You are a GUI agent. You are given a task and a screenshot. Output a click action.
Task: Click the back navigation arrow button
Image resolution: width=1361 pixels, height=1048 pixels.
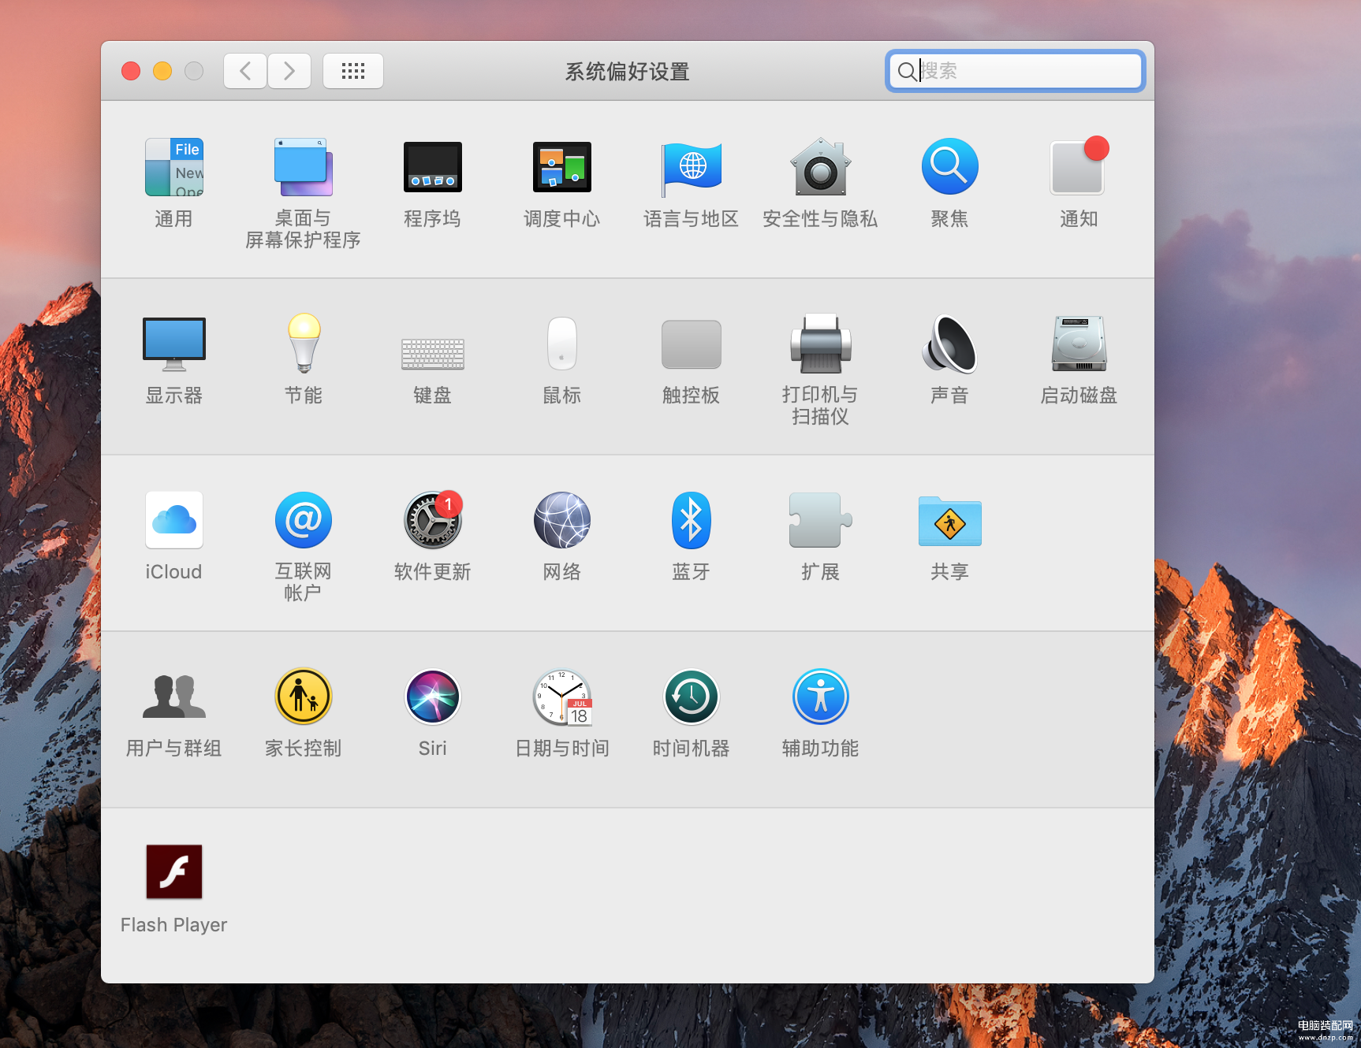[245, 71]
